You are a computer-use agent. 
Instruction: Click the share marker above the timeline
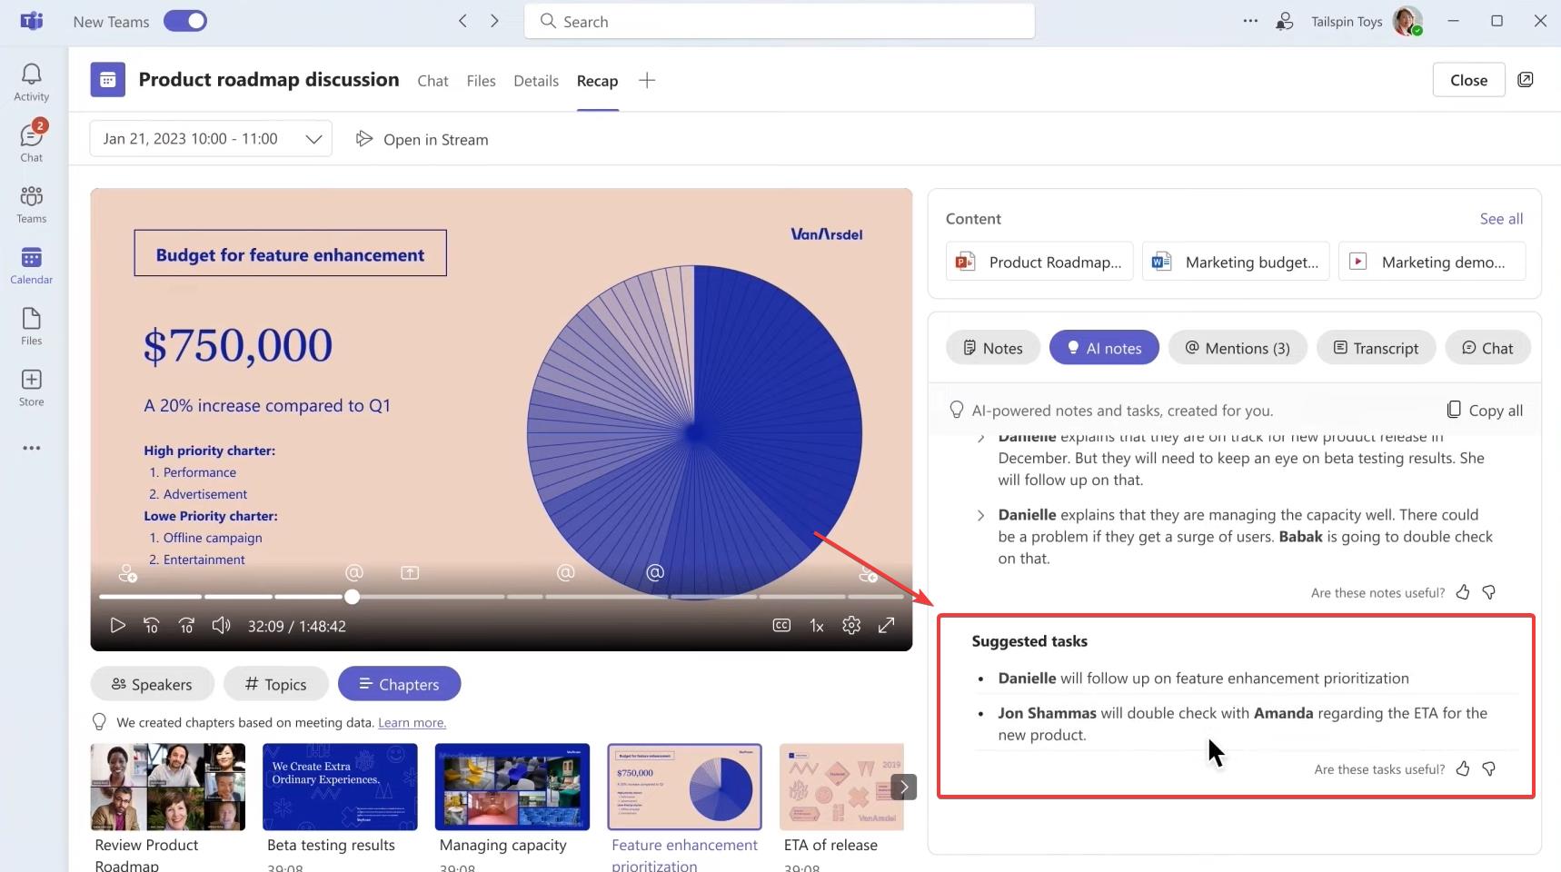(410, 572)
